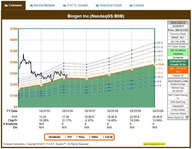Click the chart icon on 3-5Y TL Growth tab
Screen dimensions: 192x149
(64, 5)
